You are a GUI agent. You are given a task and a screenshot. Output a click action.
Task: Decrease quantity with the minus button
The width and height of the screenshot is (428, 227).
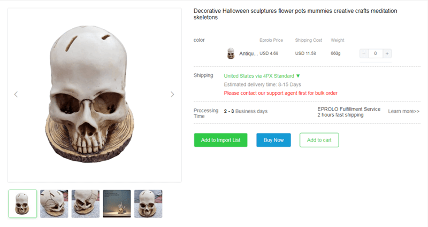click(x=364, y=53)
